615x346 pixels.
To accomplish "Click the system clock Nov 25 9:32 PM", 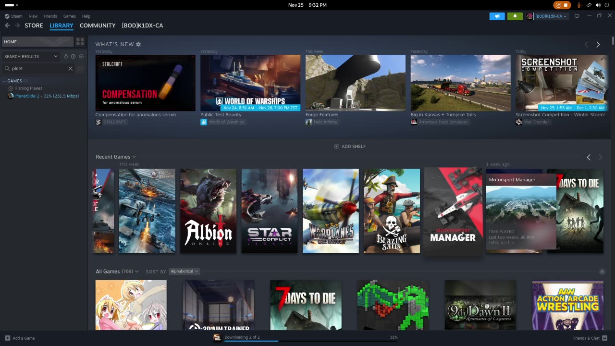I will (307, 5).
